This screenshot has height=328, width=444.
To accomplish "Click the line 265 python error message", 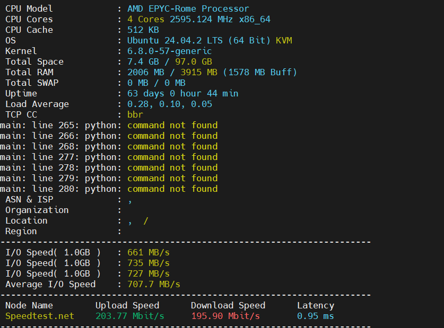I will click(x=109, y=126).
